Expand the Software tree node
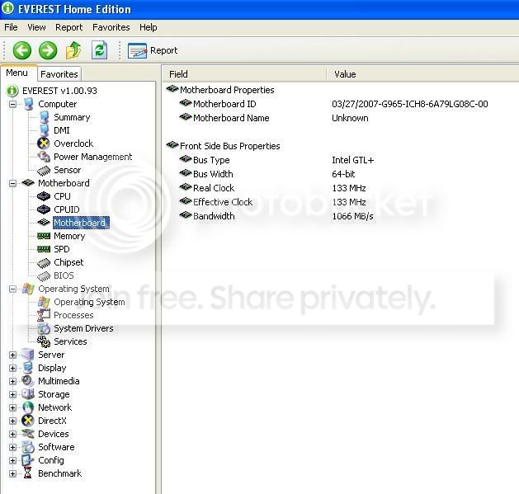The height and width of the screenshot is (494, 519). pos(12,447)
